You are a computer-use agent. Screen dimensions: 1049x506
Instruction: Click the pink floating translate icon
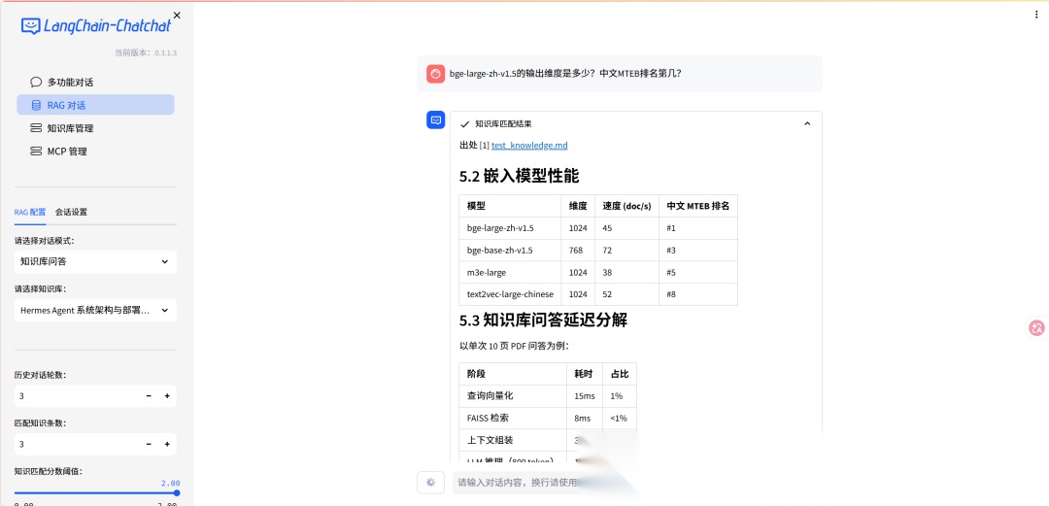pyautogui.click(x=1037, y=328)
